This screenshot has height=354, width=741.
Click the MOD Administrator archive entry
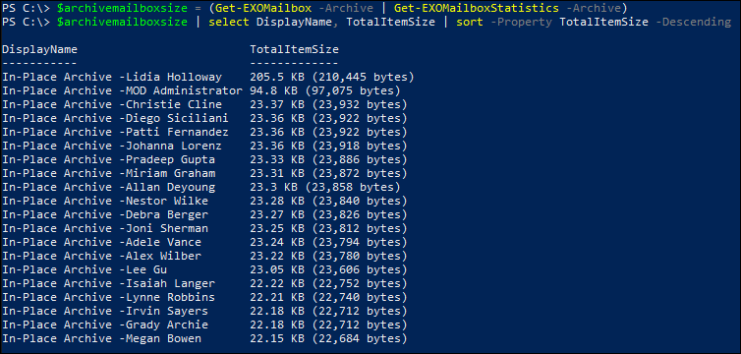[x=123, y=90]
